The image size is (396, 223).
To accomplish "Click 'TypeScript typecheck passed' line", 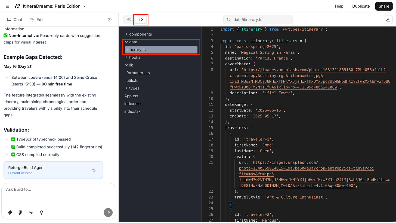I will [44, 139].
